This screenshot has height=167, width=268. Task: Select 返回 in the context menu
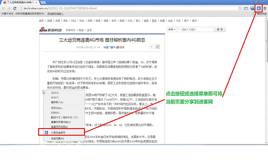tap(55, 93)
